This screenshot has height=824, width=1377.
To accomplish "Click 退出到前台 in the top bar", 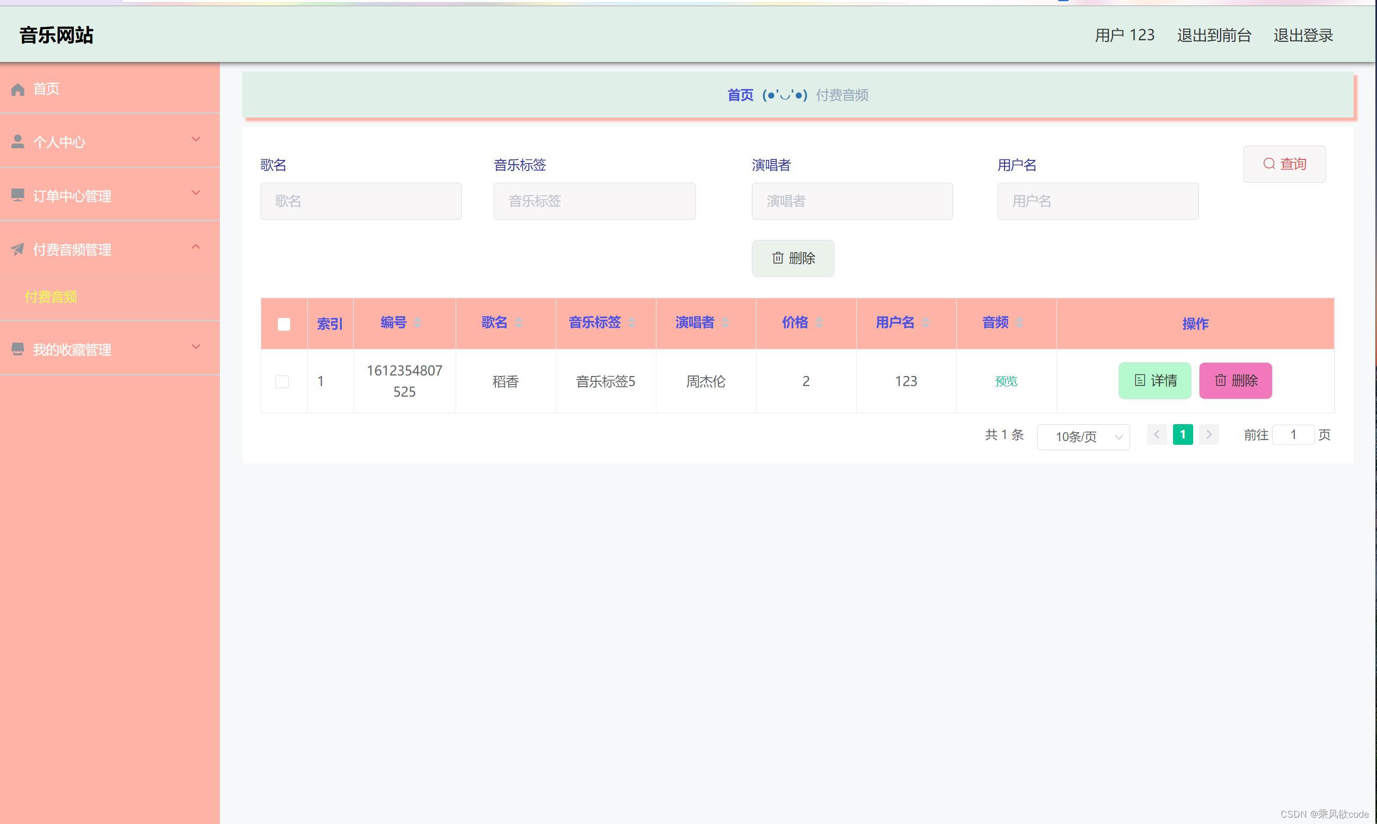I will pyautogui.click(x=1214, y=35).
